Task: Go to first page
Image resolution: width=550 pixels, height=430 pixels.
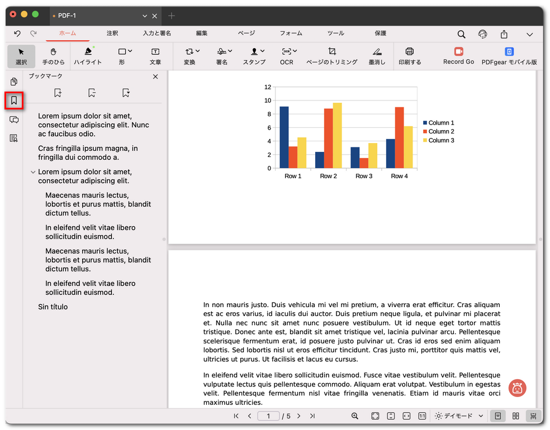Action: 236,416
